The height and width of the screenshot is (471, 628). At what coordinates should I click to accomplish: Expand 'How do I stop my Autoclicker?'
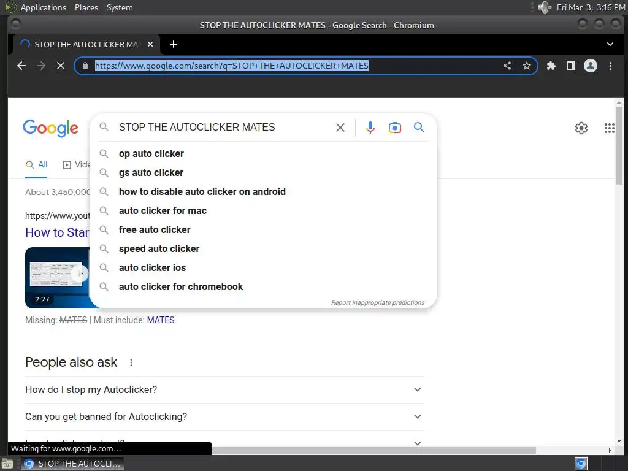pyautogui.click(x=224, y=389)
